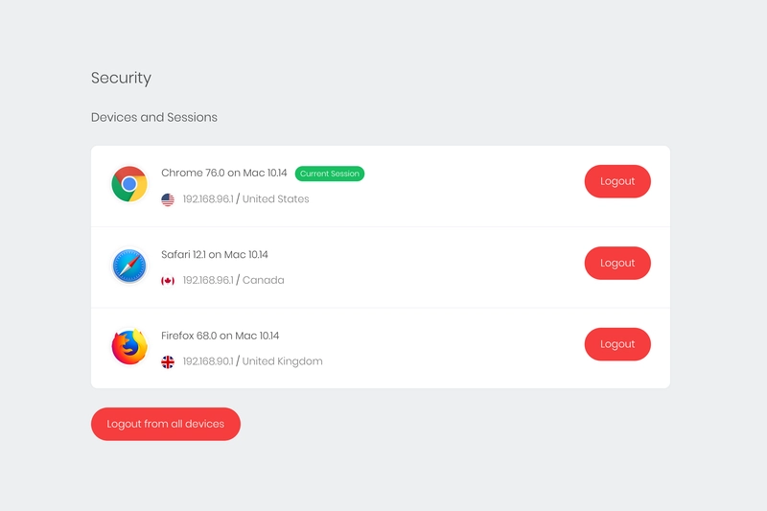Log out of the Firefox 68.0 session
767x511 pixels.
point(617,344)
